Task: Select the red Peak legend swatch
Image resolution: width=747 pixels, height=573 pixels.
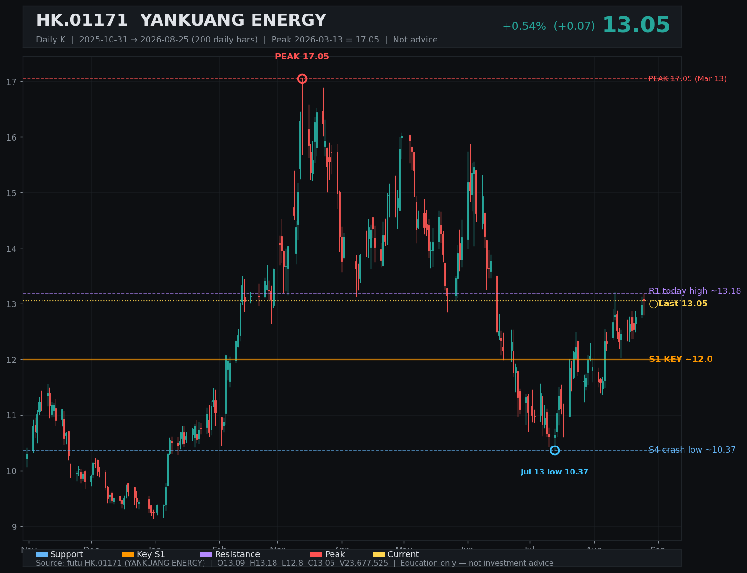Action: 317,554
